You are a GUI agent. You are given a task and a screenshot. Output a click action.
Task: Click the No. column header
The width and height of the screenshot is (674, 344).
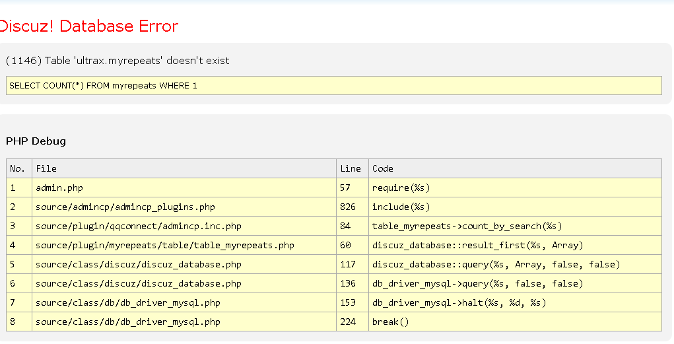pos(18,169)
